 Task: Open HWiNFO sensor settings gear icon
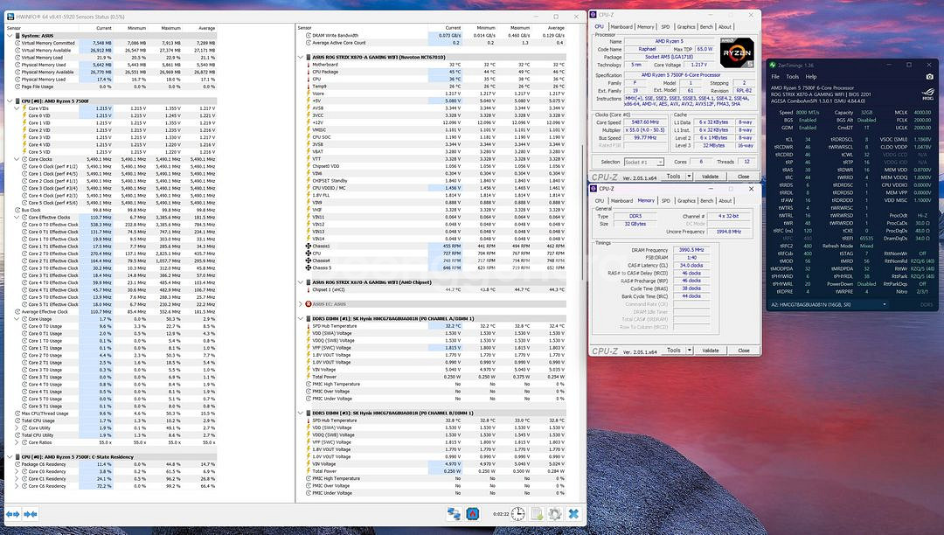point(554,514)
